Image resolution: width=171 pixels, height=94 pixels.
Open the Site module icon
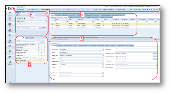point(10,19)
